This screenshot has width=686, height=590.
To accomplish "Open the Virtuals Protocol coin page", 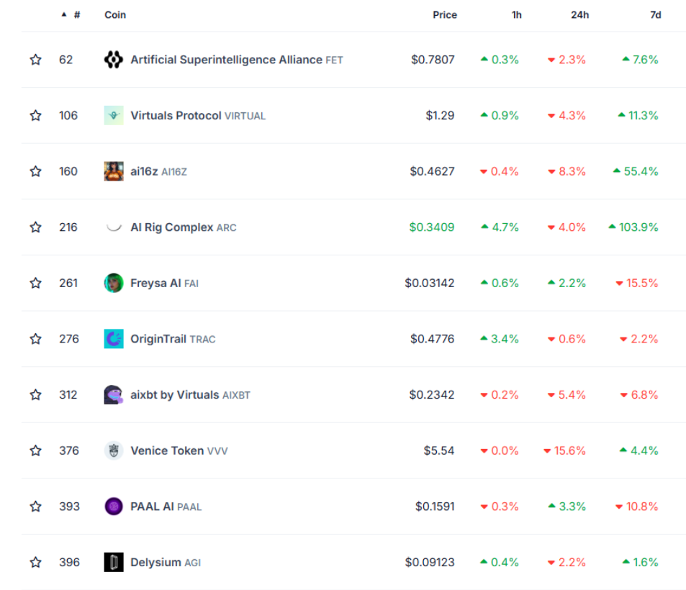I will point(178,115).
